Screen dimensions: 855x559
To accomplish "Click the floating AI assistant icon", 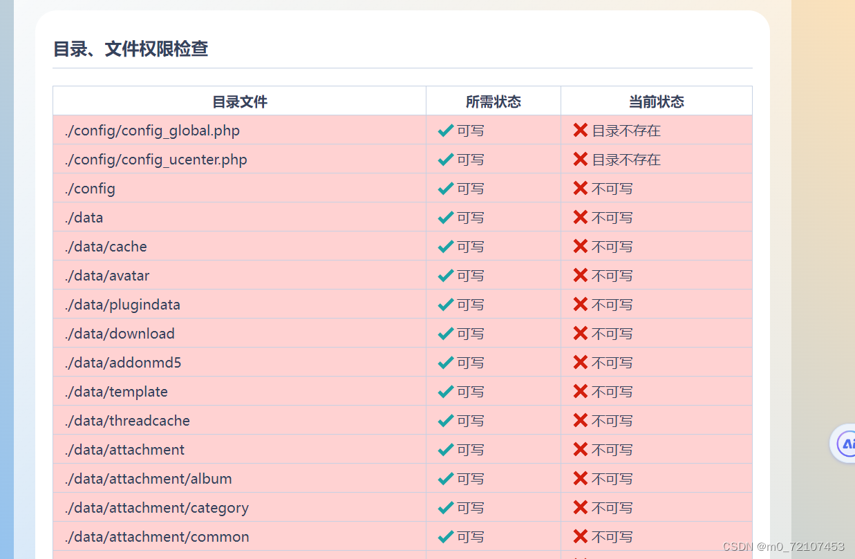I will pos(845,444).
